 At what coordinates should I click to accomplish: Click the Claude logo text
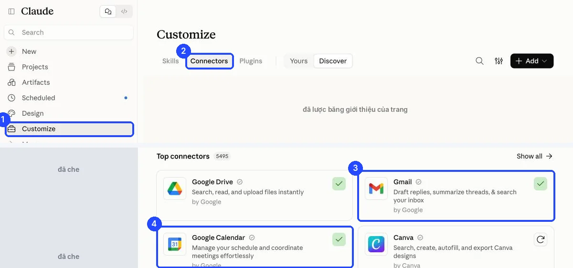click(x=37, y=11)
